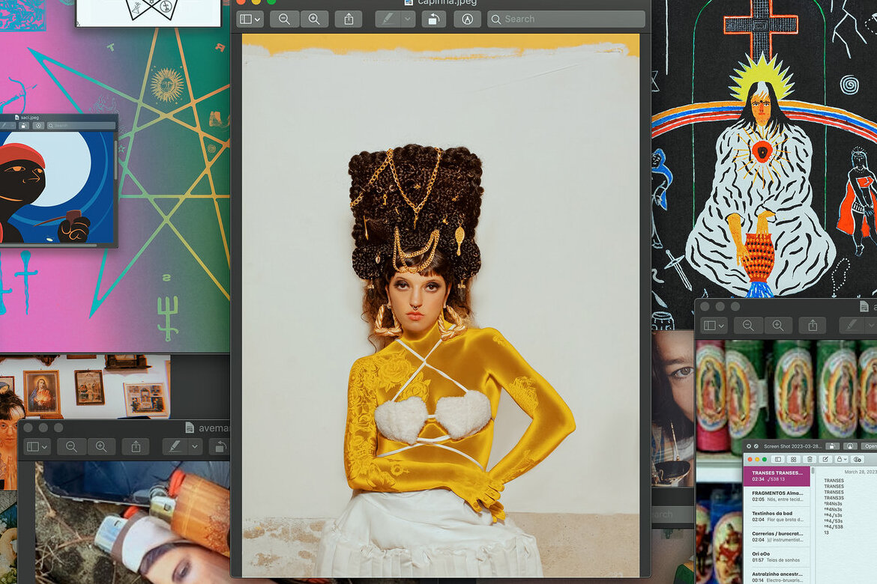Viewport: 877px width, 584px height.
Task: Open the sidebar view menu in avemaria window
Action: click(x=37, y=446)
